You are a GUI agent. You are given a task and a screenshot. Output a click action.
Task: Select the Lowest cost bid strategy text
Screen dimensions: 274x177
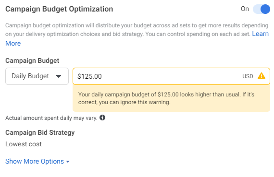24,144
